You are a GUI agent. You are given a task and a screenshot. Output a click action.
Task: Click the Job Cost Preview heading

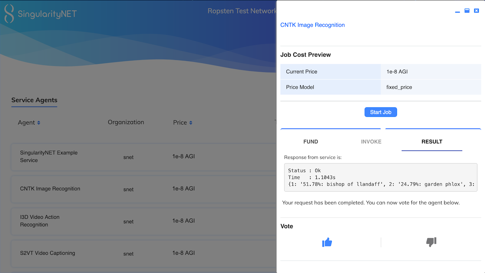[x=306, y=55]
